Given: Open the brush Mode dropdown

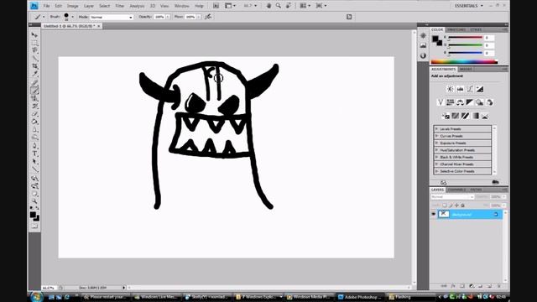Looking at the screenshot, I should 112,17.
